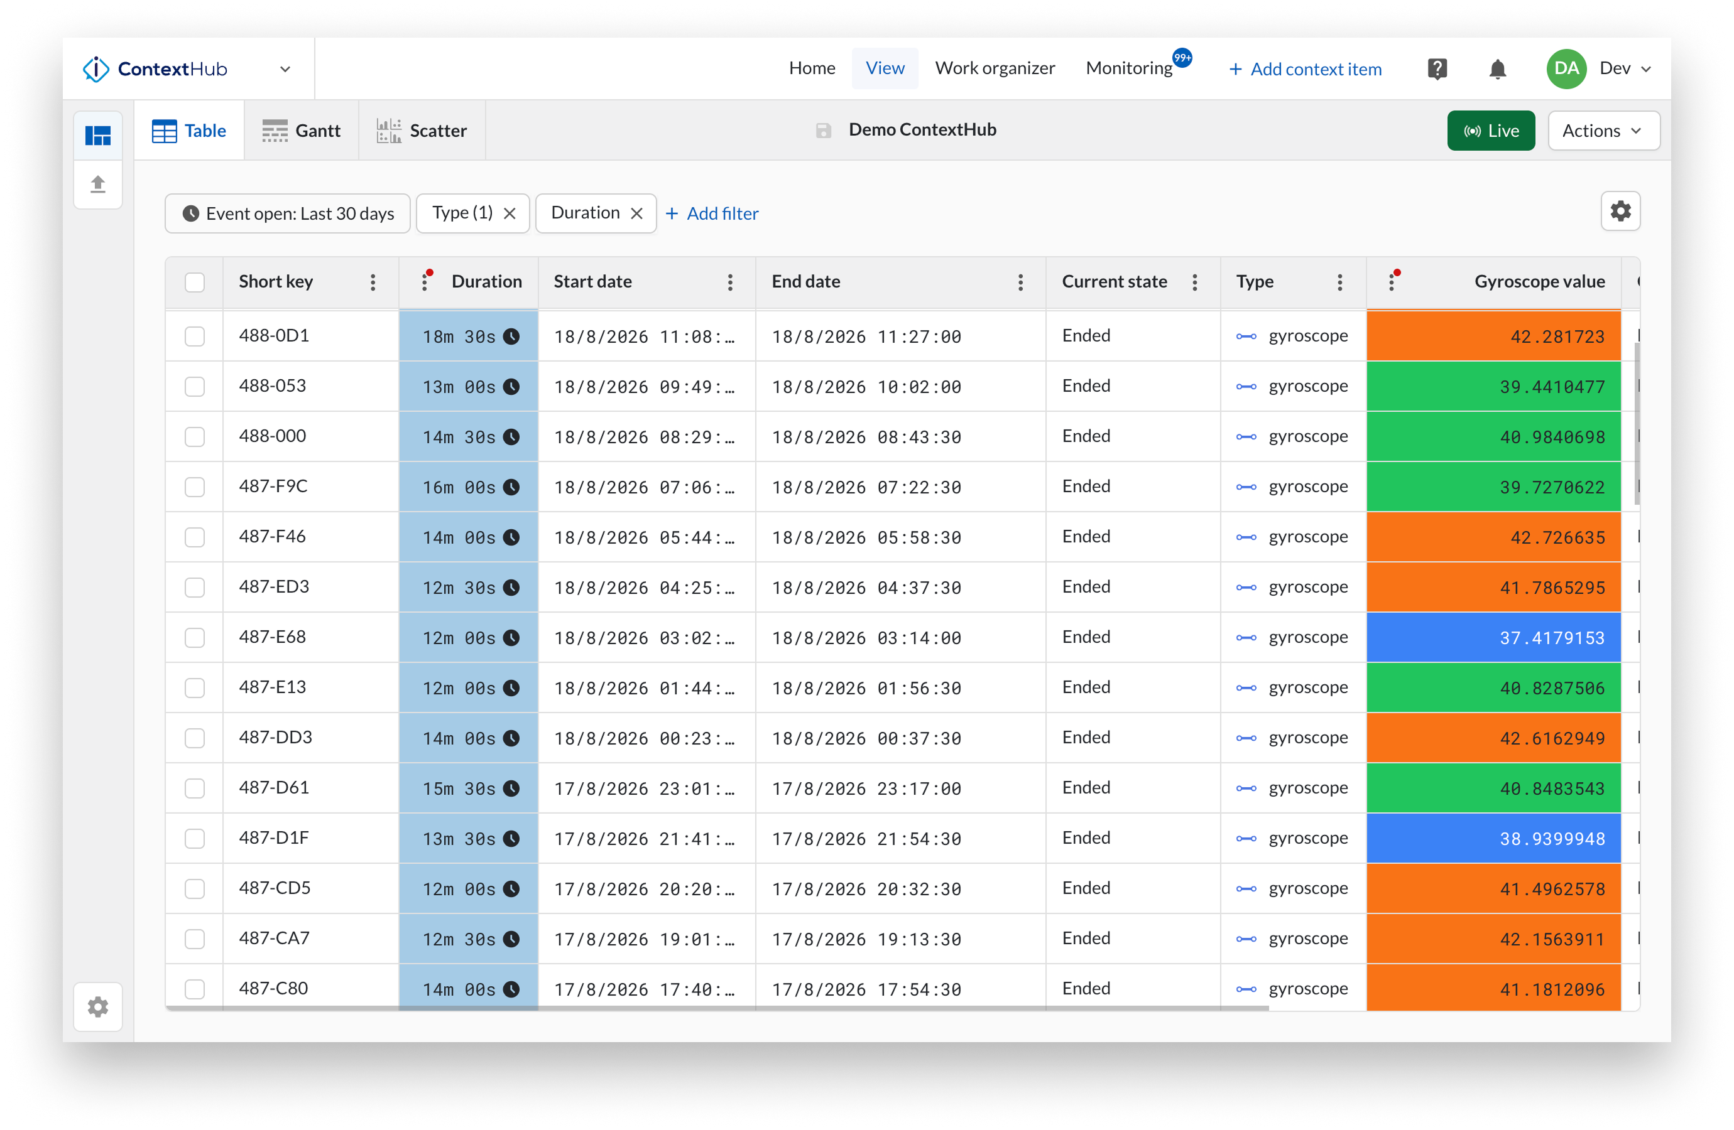This screenshot has width=1734, height=1130.
Task: Check the row 488-0D1 checkbox
Action: pyautogui.click(x=195, y=336)
